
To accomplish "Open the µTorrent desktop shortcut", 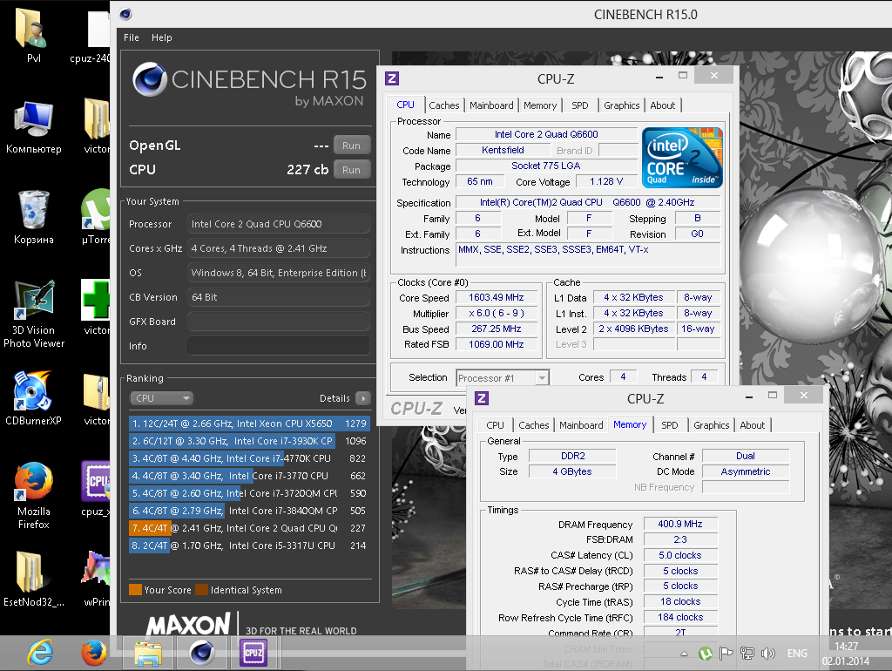I will [x=96, y=217].
